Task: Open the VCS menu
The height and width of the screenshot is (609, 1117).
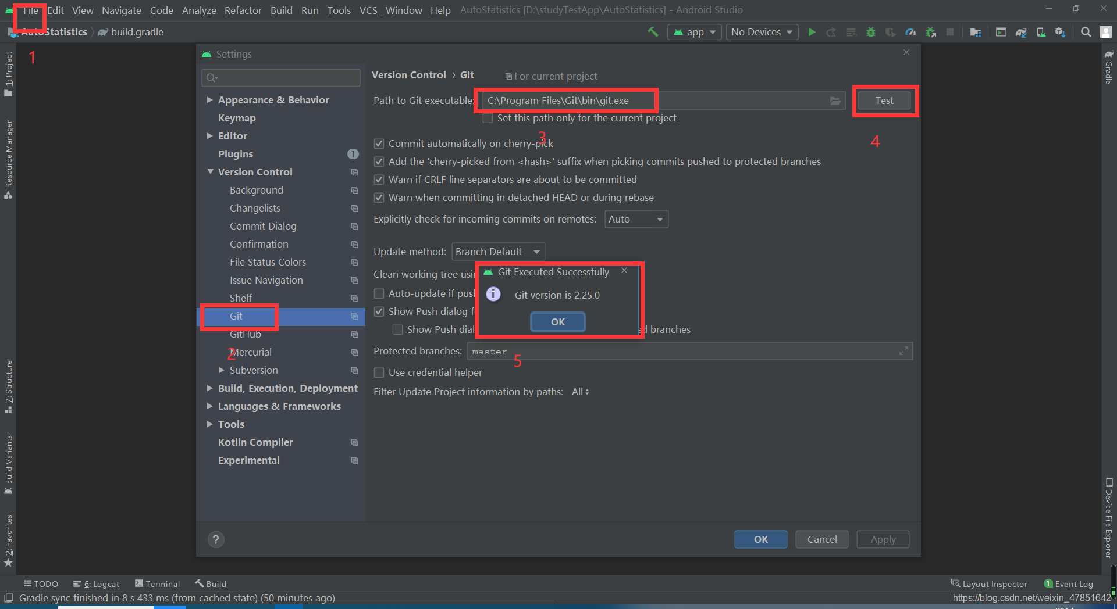Action: (x=368, y=10)
